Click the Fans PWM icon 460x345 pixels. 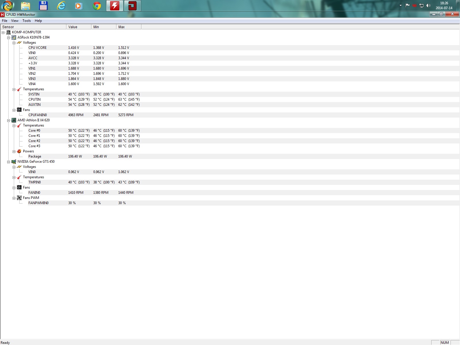tap(19, 198)
